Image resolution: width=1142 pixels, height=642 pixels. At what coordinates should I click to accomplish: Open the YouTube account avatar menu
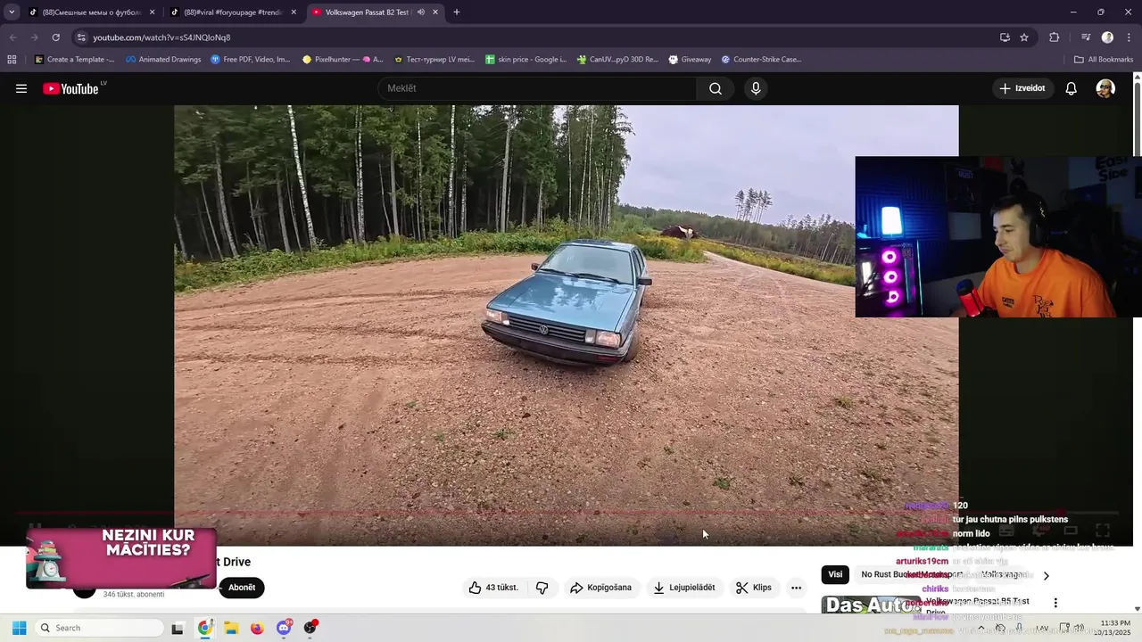[x=1105, y=88]
